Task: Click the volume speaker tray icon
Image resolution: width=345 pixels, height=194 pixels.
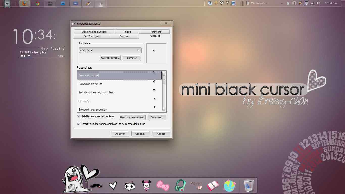Action: click(318, 3)
